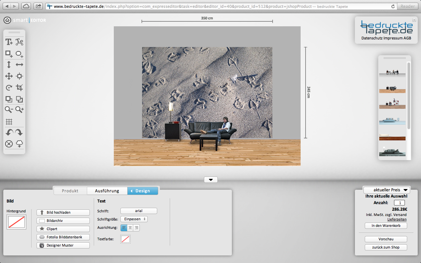Screen dimensions: 421x263
Task: Click the delete circle-X icon
Action: click(x=9, y=144)
